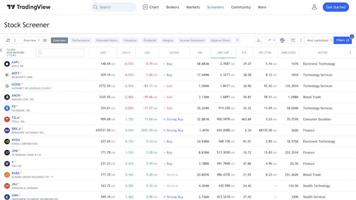Open the Margins tab
356x200 pixels.
coord(168,40)
